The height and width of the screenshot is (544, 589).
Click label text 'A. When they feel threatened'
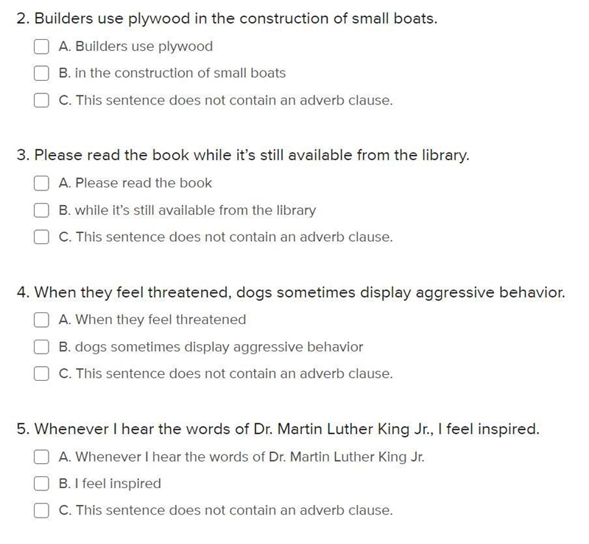[152, 320]
